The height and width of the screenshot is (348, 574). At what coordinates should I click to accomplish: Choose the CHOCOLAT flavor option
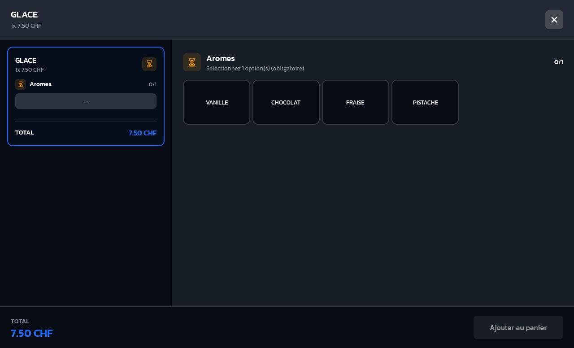click(286, 102)
